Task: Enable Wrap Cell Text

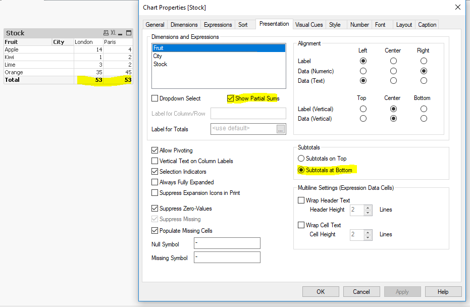Action: click(x=301, y=225)
